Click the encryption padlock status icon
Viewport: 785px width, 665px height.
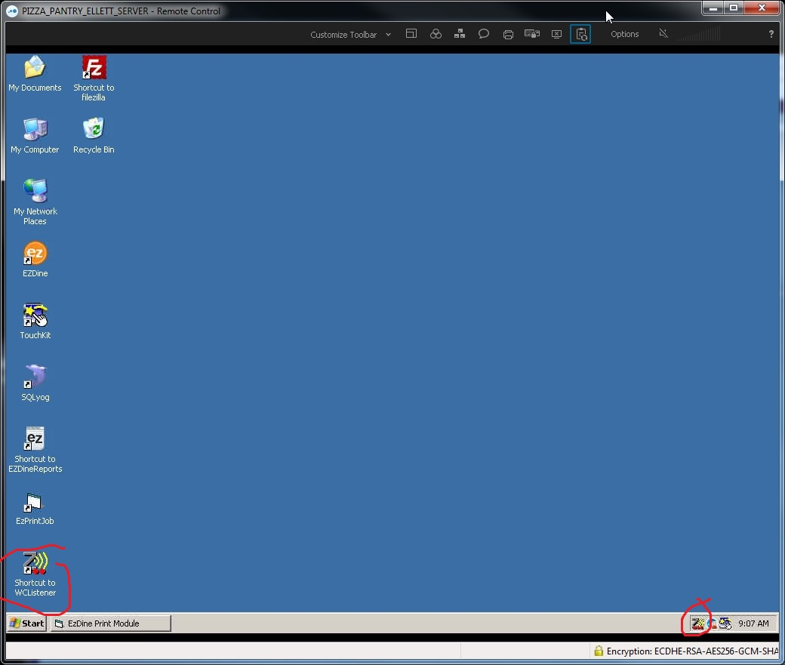(599, 651)
